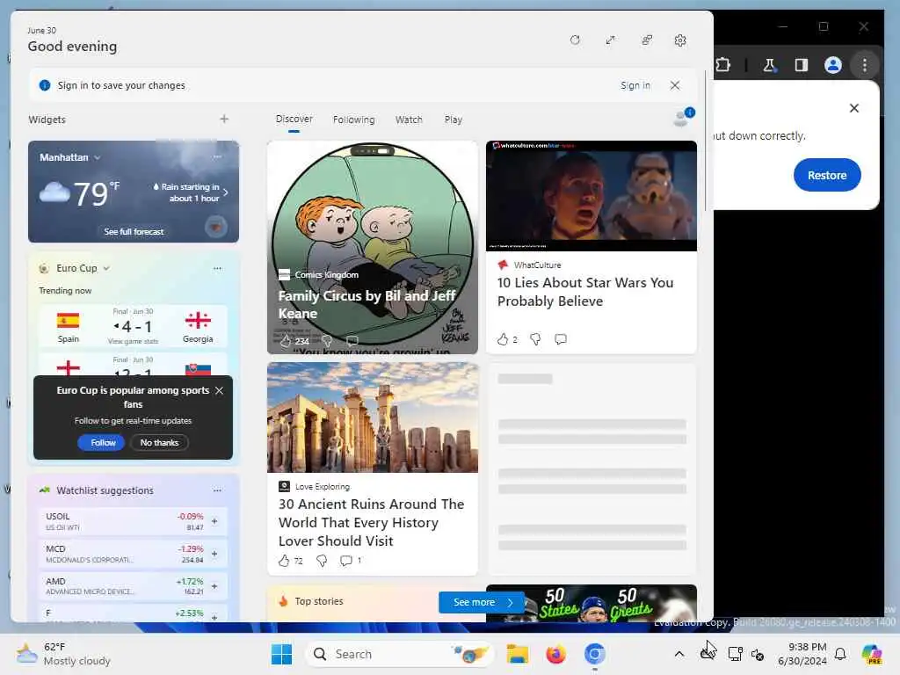Switch to the Discover tab

pyautogui.click(x=294, y=119)
